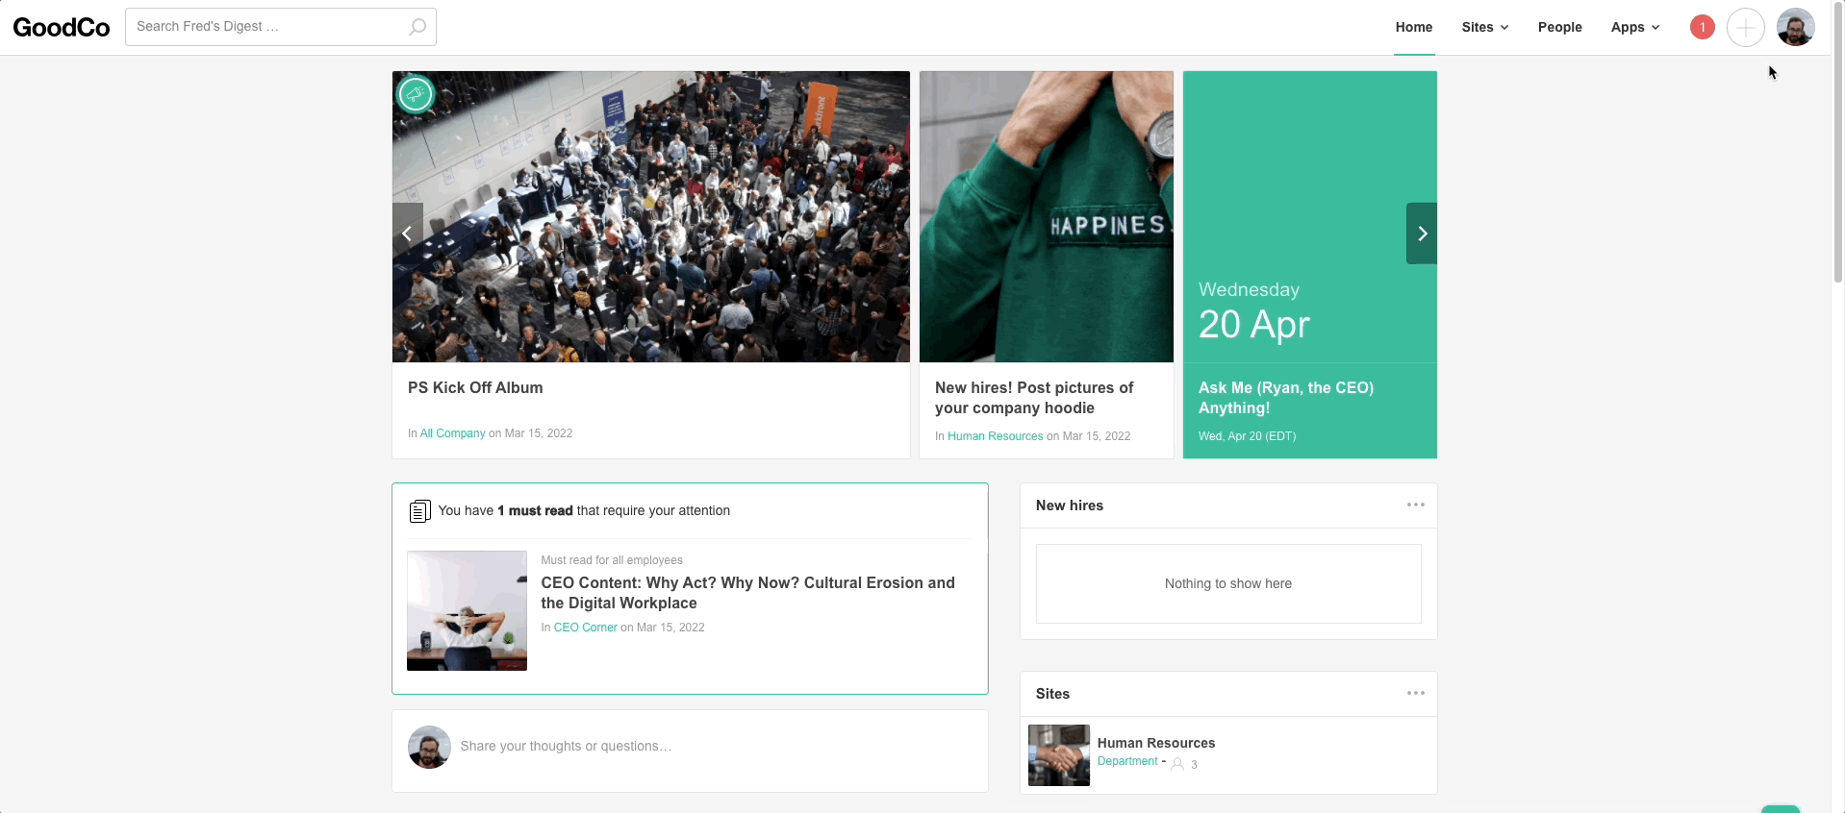Open the CEO Content must-read thumbnail
The height and width of the screenshot is (813, 1845).
[467, 610]
